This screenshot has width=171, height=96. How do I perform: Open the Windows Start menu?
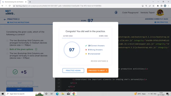3,94
